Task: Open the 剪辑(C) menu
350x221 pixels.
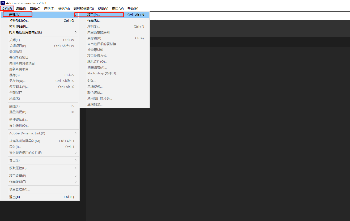Action: click(x=35, y=9)
